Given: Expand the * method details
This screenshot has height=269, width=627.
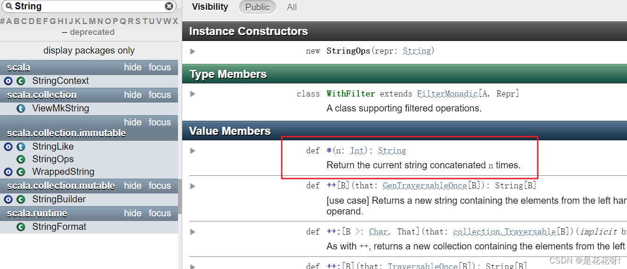Looking at the screenshot, I should coord(192,151).
